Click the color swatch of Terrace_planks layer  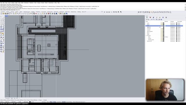[x=164, y=32]
